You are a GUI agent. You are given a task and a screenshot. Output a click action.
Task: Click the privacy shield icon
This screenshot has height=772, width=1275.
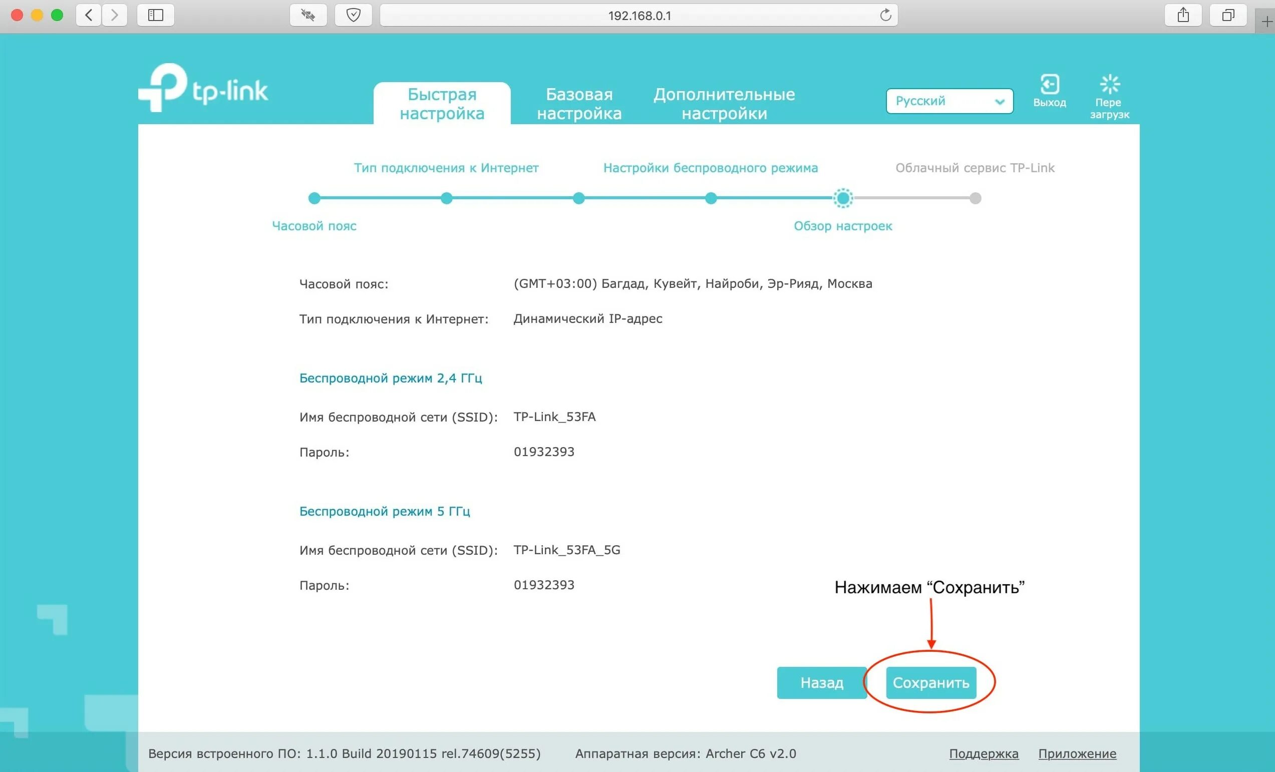coord(354,15)
